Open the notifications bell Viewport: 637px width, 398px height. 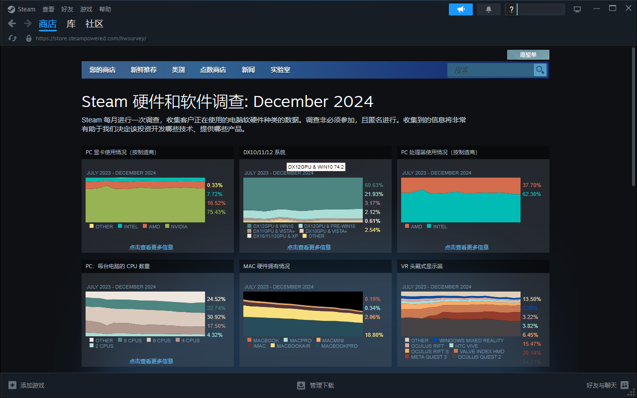click(488, 9)
